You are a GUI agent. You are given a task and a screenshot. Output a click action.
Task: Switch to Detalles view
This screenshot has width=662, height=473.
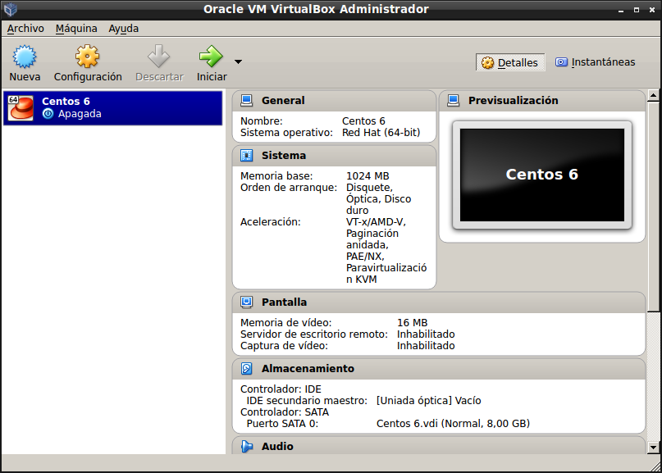[x=509, y=62]
